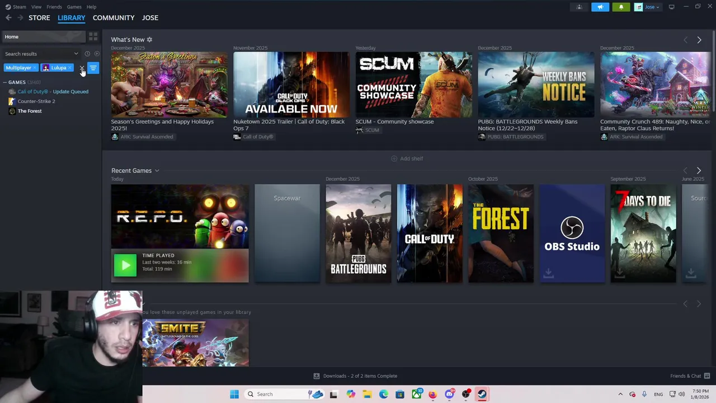Image resolution: width=716 pixels, height=403 pixels.
Task: Click the Downloads status icon
Action: 317,376
